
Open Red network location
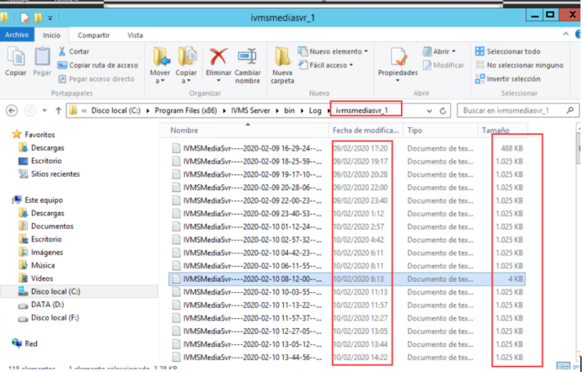click(24, 343)
